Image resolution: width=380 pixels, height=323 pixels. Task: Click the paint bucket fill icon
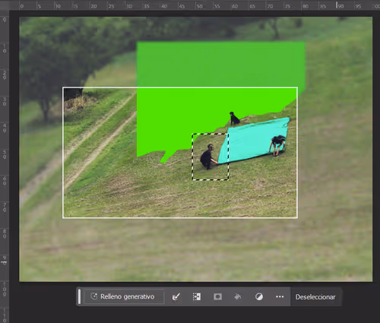pos(238,296)
